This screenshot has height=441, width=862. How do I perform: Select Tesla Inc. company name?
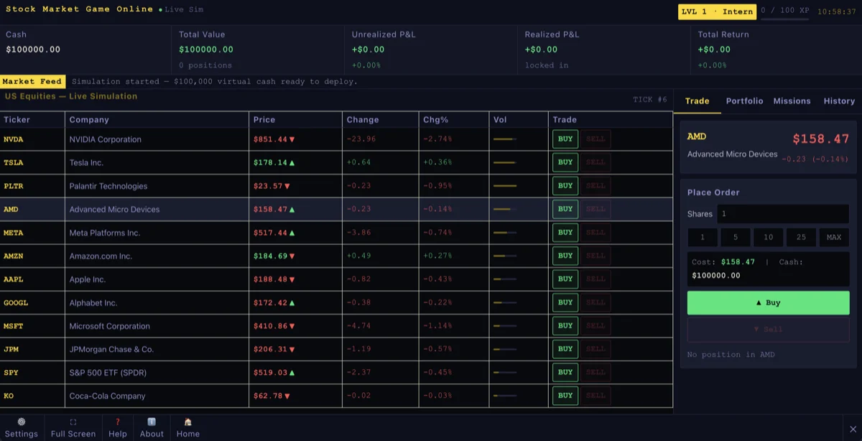[86, 163]
